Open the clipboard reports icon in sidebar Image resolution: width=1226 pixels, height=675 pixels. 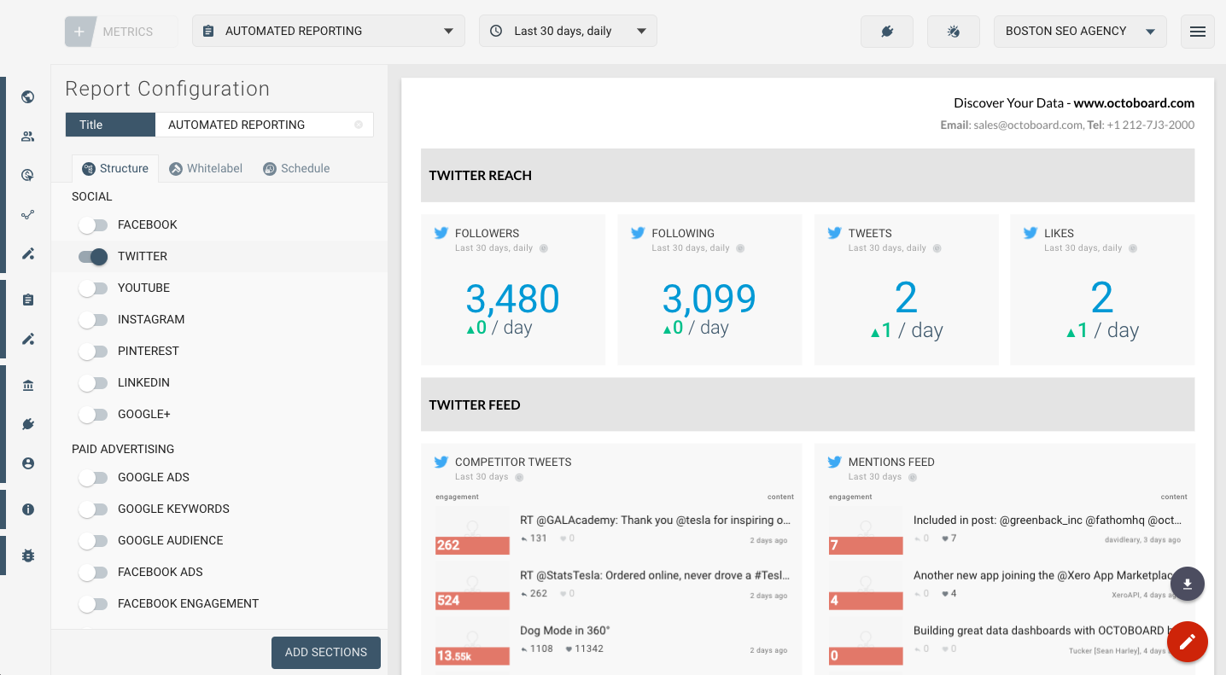[x=28, y=300]
